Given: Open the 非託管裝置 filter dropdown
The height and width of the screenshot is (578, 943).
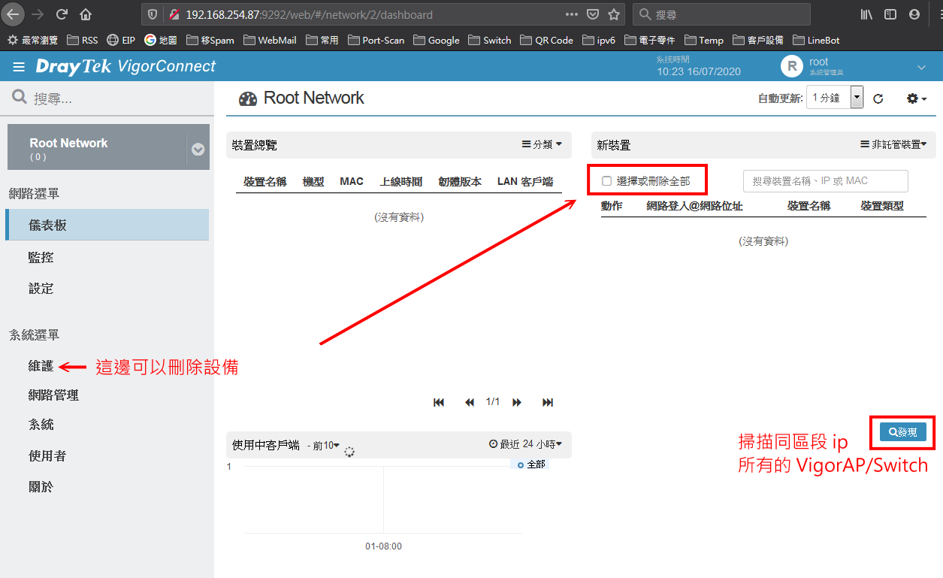Looking at the screenshot, I should tap(893, 144).
